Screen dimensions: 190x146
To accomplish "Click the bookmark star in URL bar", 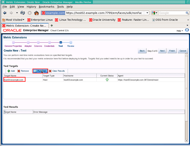I will (144, 13).
